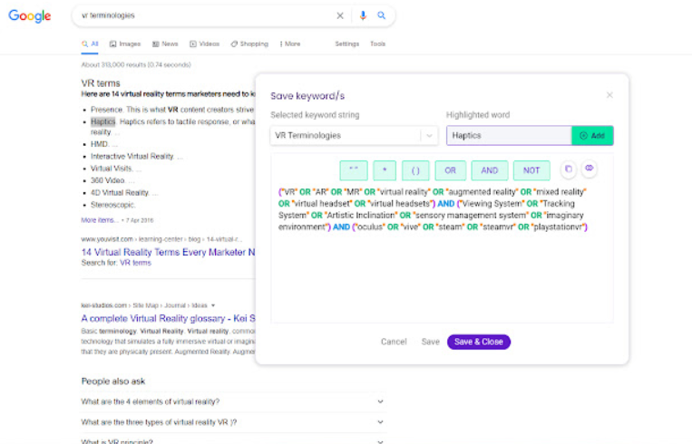Clear the search box with X icon

340,16
